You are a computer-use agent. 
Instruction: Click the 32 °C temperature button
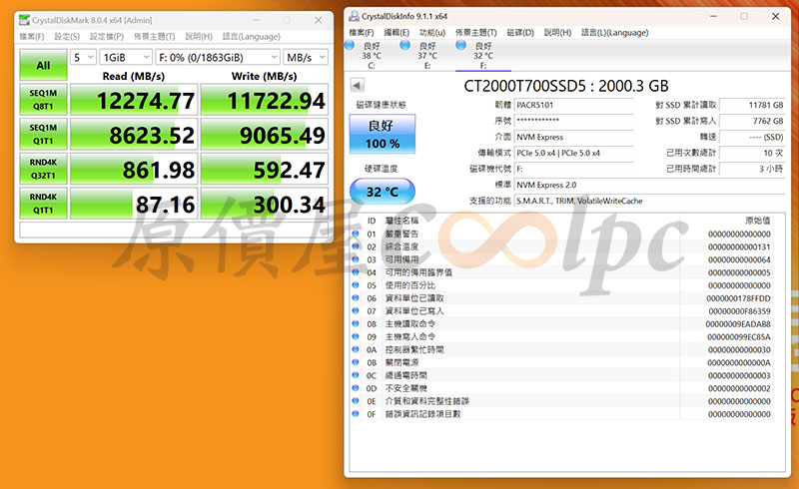[383, 192]
